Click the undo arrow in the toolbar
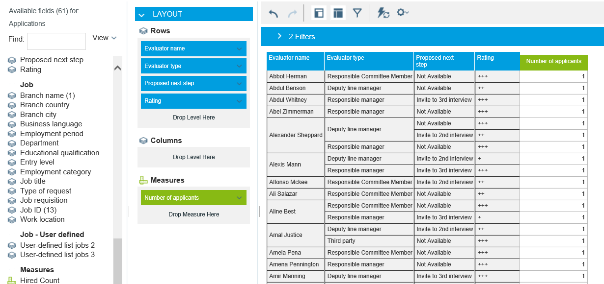This screenshot has width=604, height=284. pyautogui.click(x=274, y=13)
